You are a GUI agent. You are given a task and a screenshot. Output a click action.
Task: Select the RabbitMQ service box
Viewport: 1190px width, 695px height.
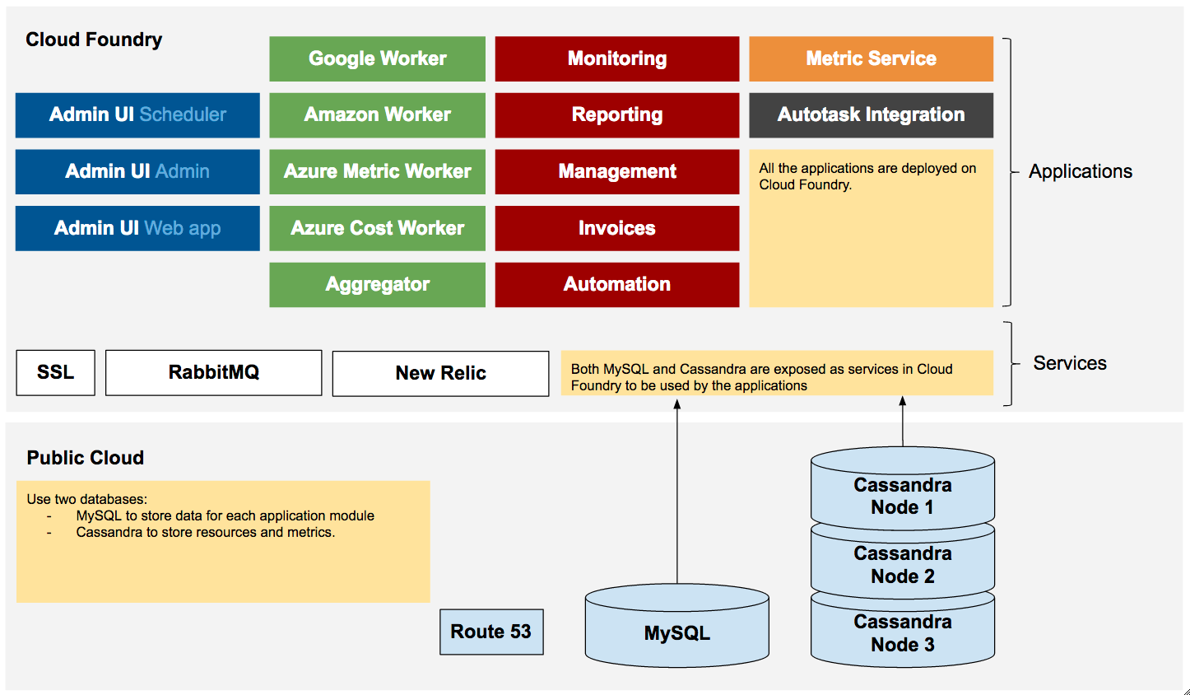213,373
